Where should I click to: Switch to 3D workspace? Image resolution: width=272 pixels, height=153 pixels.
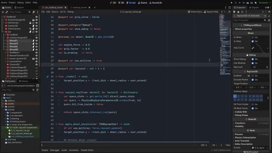tap(121, 3)
